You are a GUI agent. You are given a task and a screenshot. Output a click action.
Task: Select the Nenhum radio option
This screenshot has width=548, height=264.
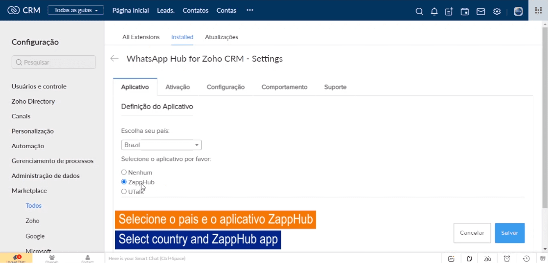tap(124, 173)
